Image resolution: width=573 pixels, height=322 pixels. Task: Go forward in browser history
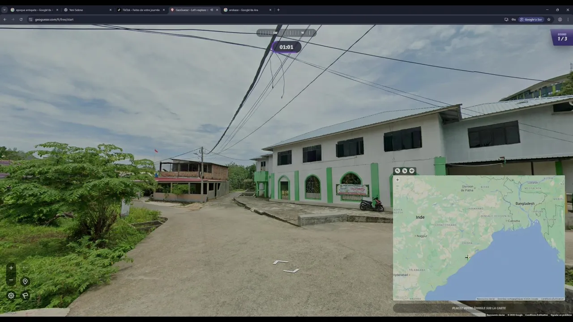13,20
